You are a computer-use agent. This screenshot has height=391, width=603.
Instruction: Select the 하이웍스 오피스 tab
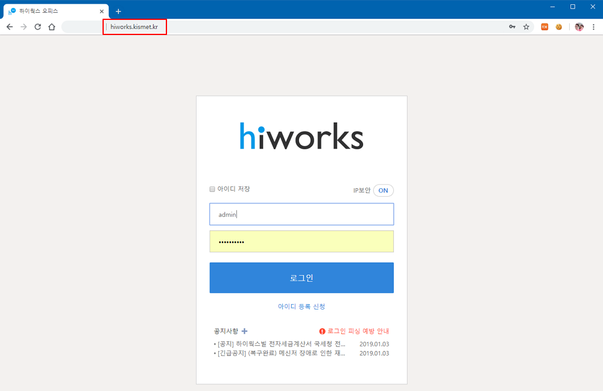pyautogui.click(x=55, y=11)
